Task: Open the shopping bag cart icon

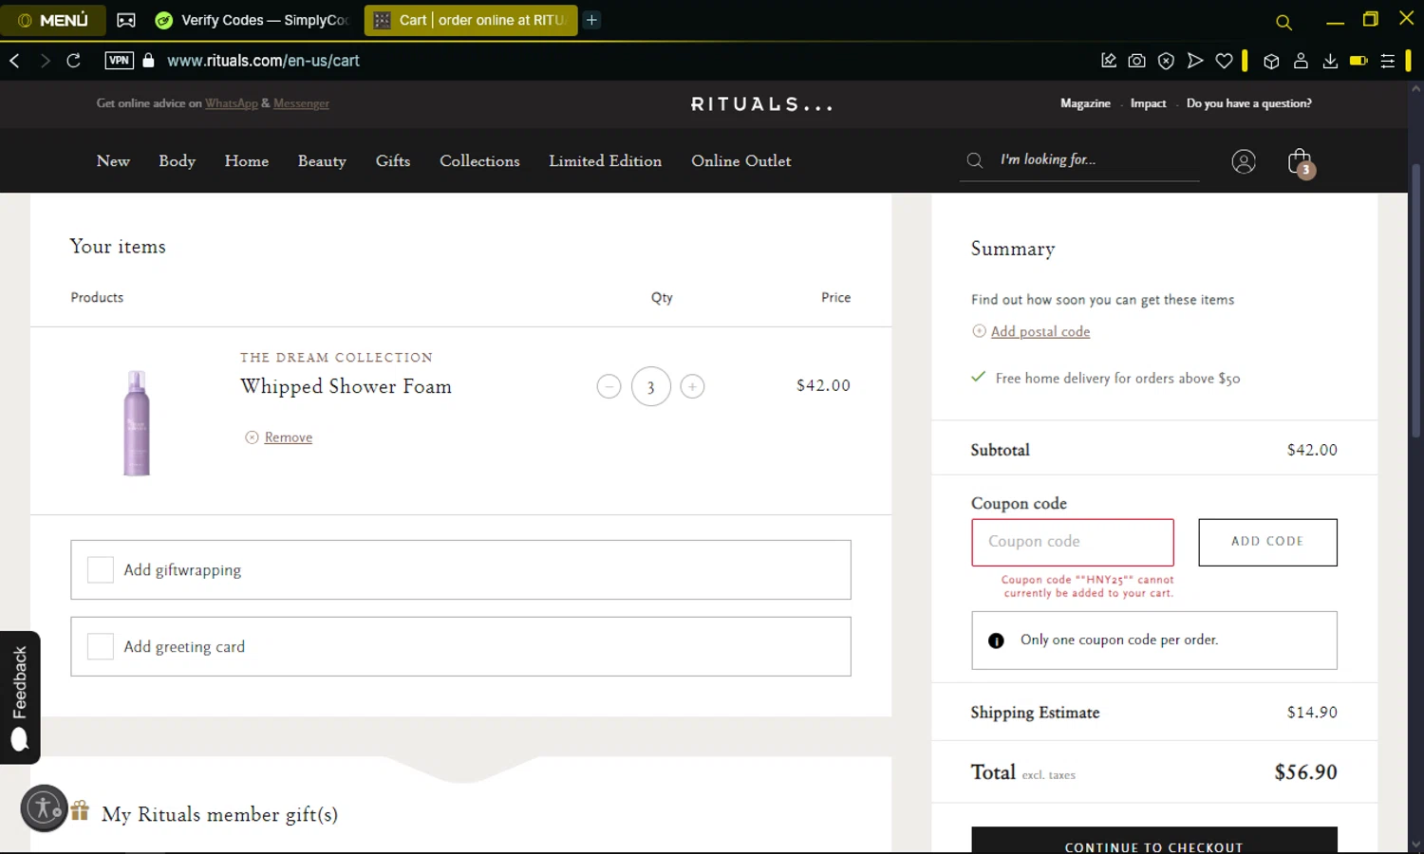Action: (x=1300, y=162)
